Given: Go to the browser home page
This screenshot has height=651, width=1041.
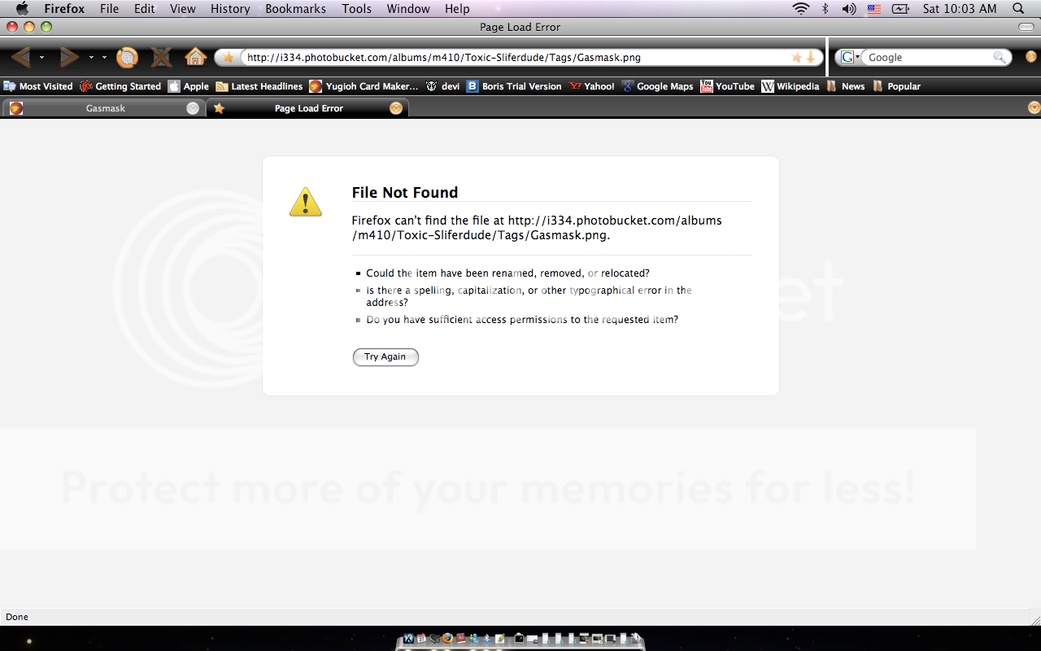Looking at the screenshot, I should [195, 57].
